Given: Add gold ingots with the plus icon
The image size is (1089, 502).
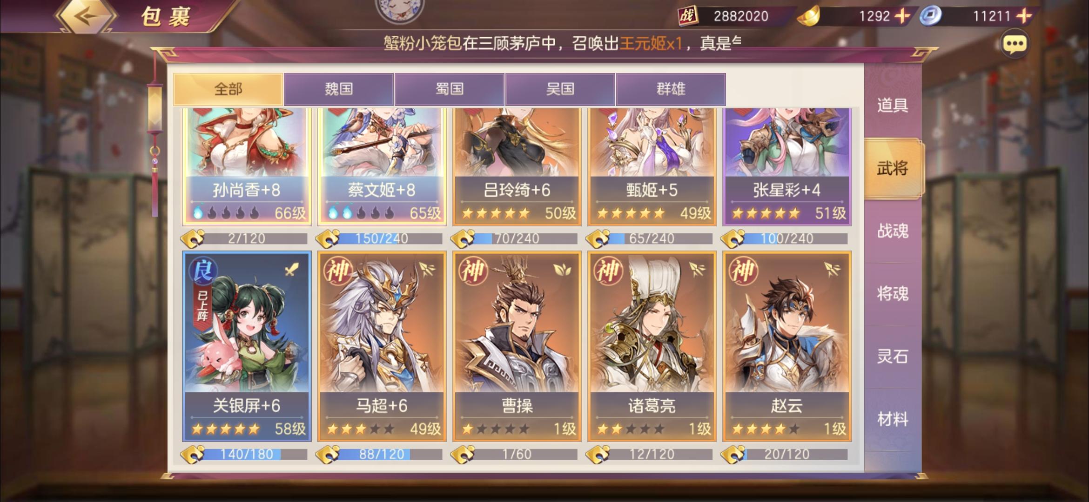Looking at the screenshot, I should [x=902, y=16].
